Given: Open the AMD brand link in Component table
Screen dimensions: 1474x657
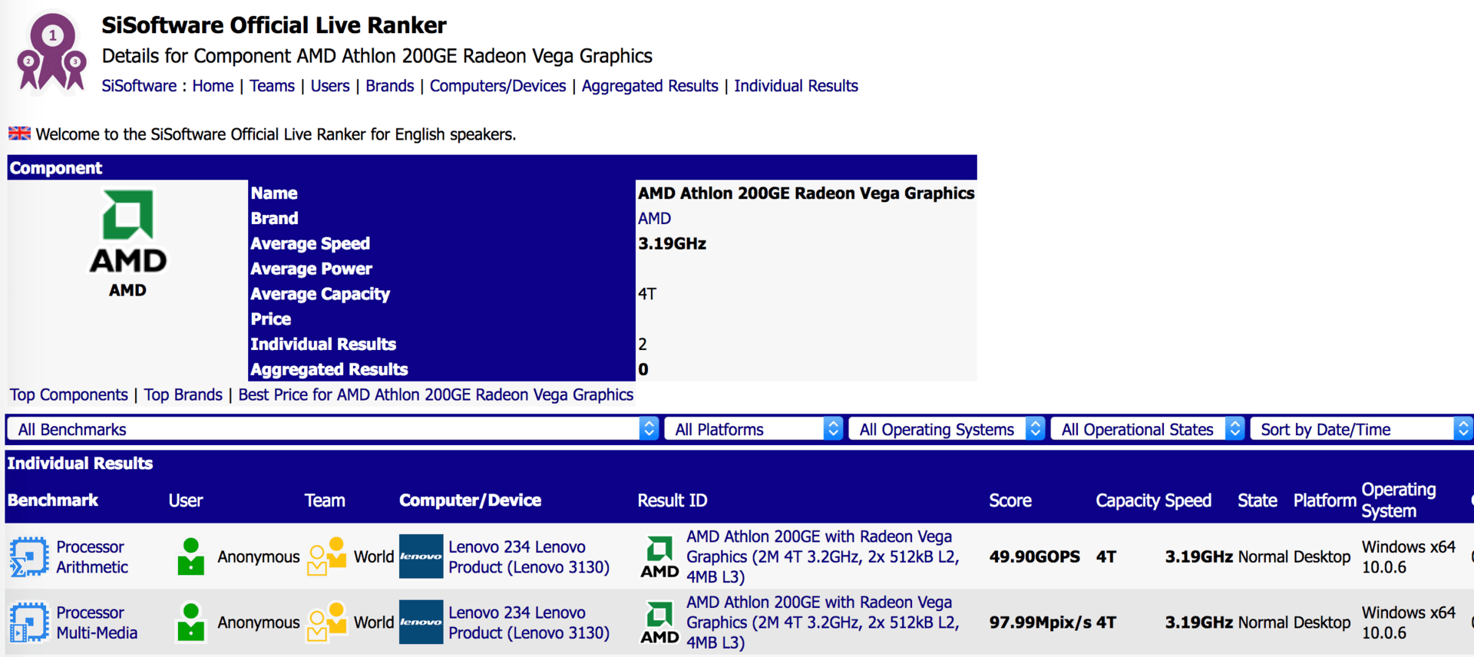Looking at the screenshot, I should coord(655,218).
